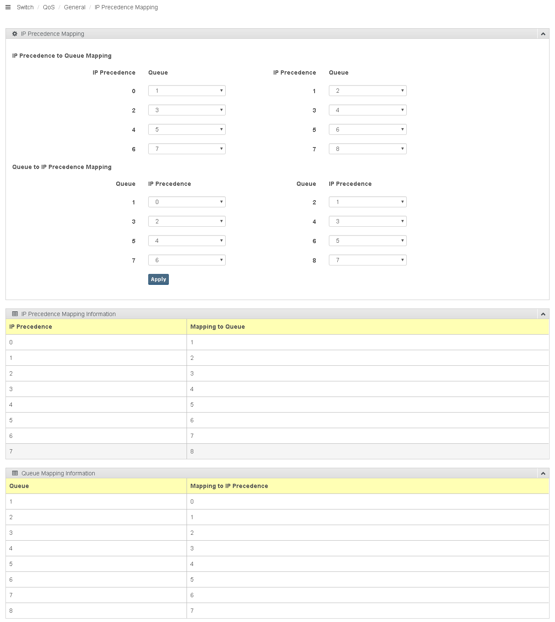Go to General breadcrumb link
This screenshot has width=555, height=622.
point(75,7)
